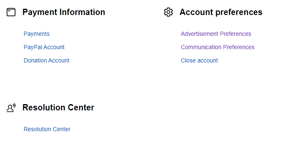Image resolution: width=308 pixels, height=152 pixels.
Task: Open Communication Preferences
Action: [x=217, y=47]
